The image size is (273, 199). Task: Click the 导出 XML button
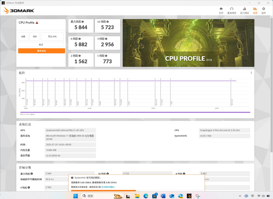52,36
